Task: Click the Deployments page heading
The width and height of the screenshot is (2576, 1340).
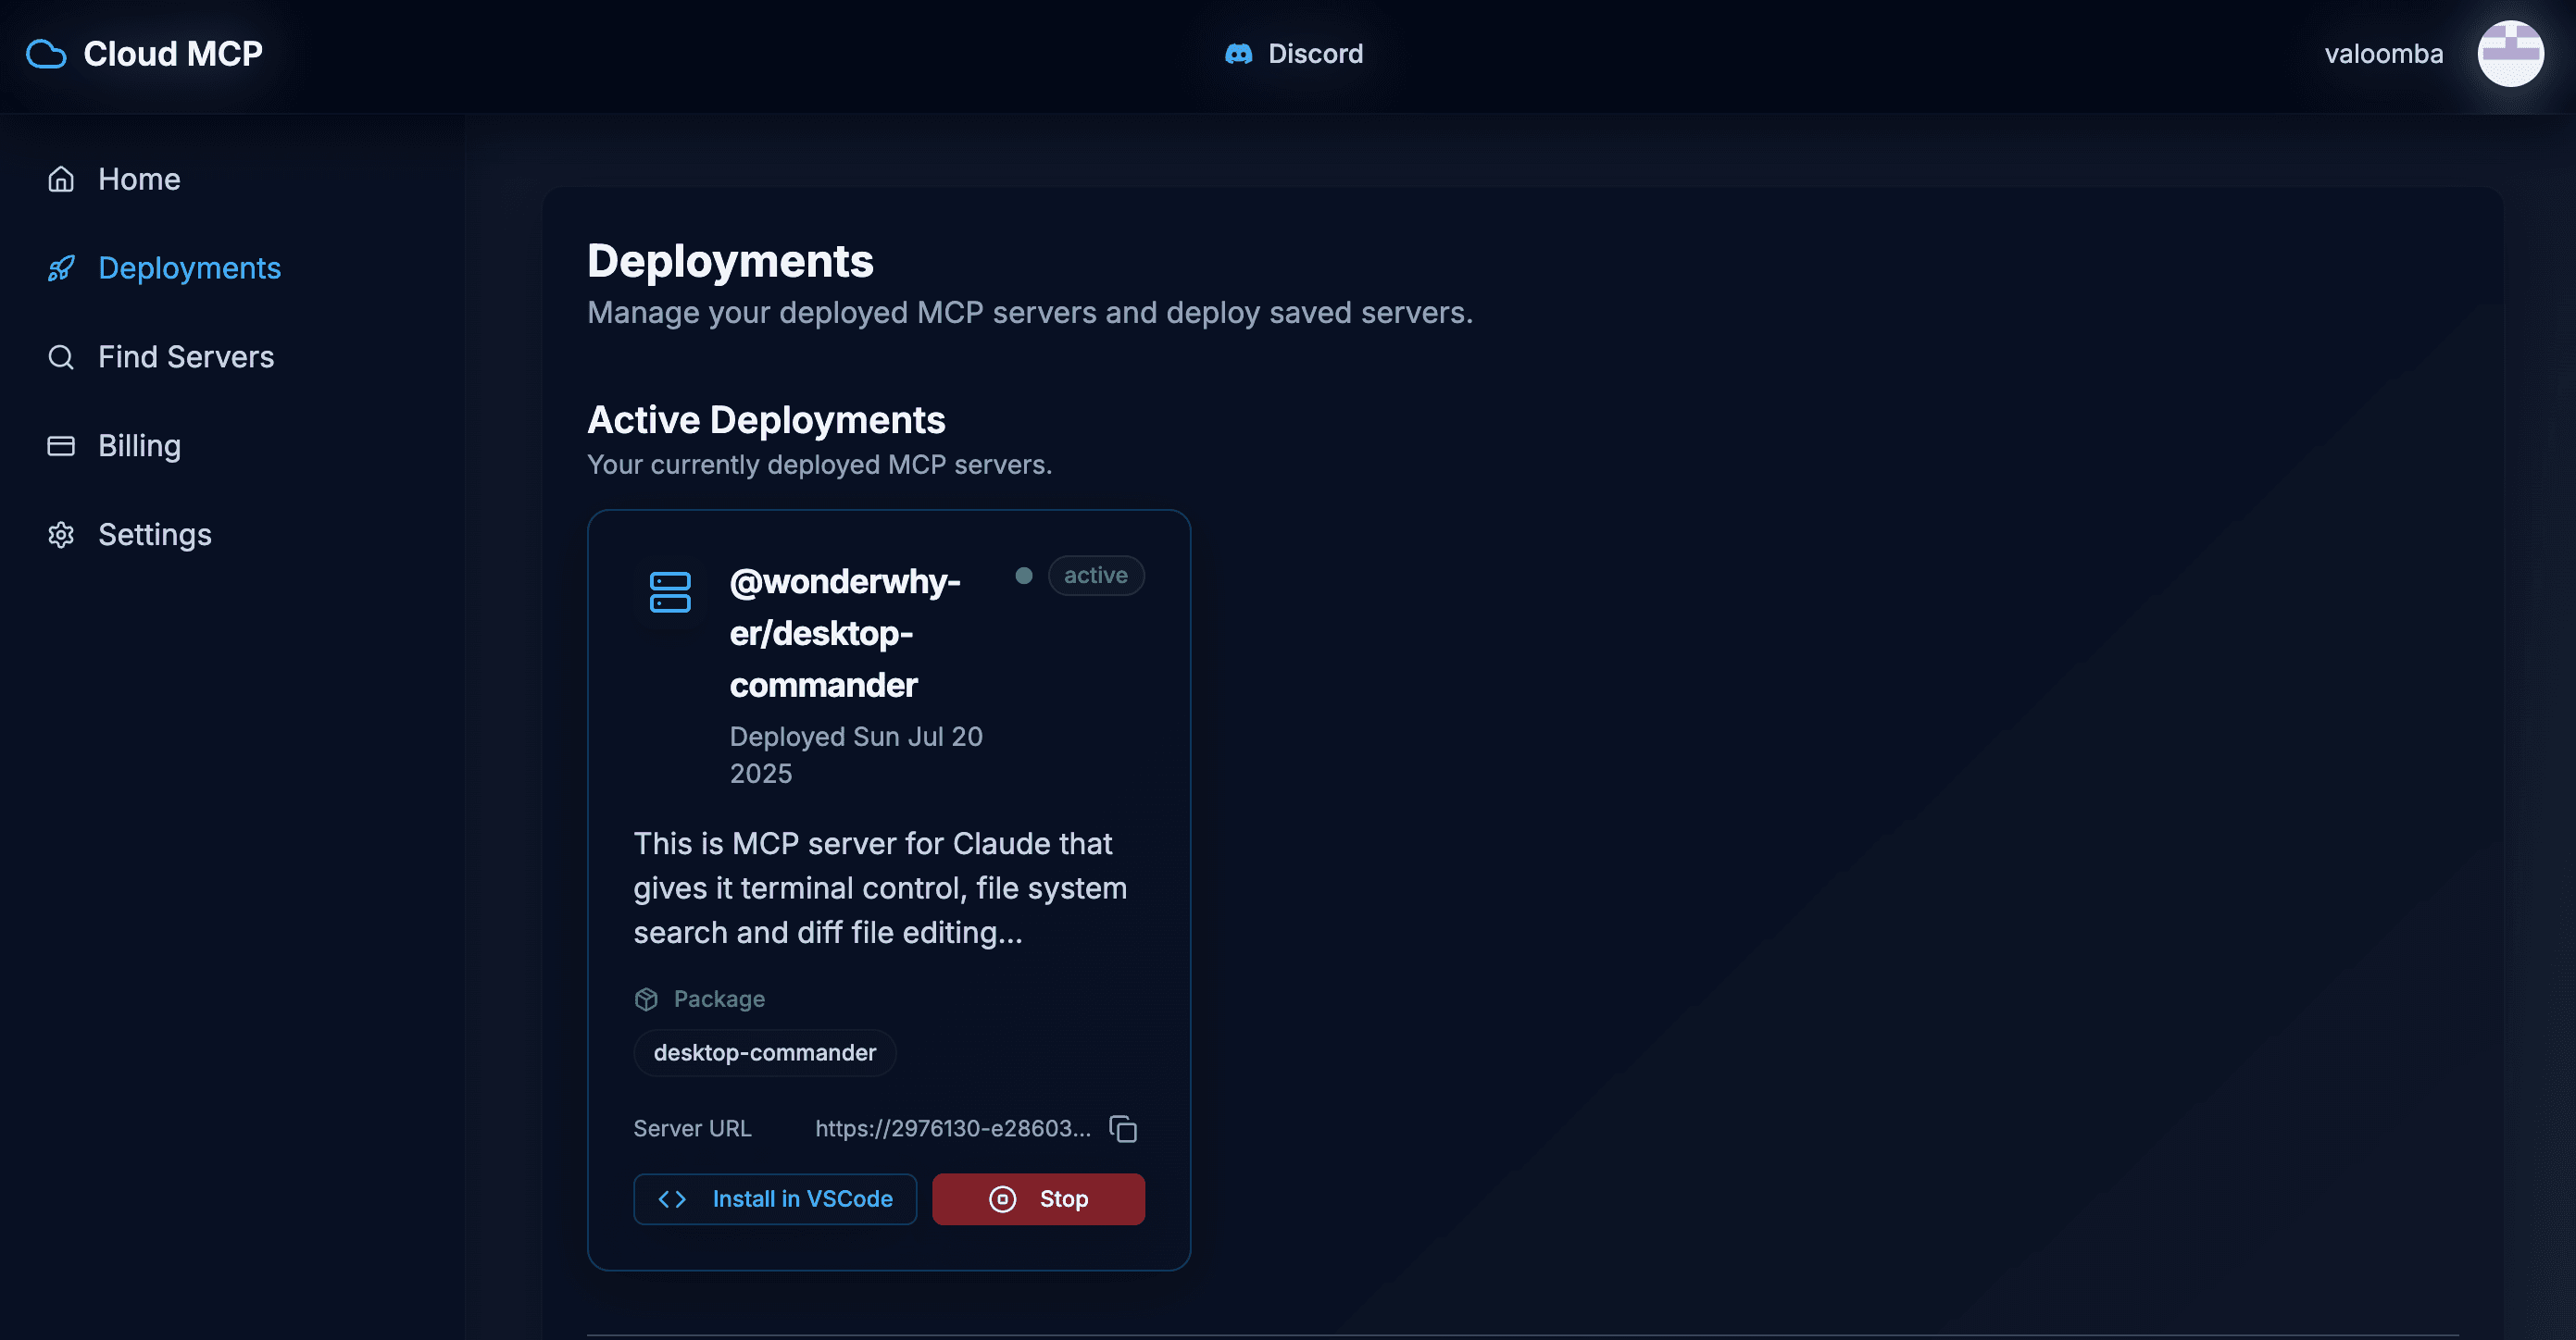Action: (x=730, y=261)
